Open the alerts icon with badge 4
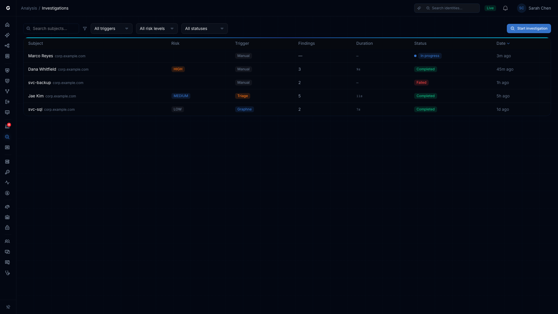The image size is (558, 314). click(x=7, y=126)
